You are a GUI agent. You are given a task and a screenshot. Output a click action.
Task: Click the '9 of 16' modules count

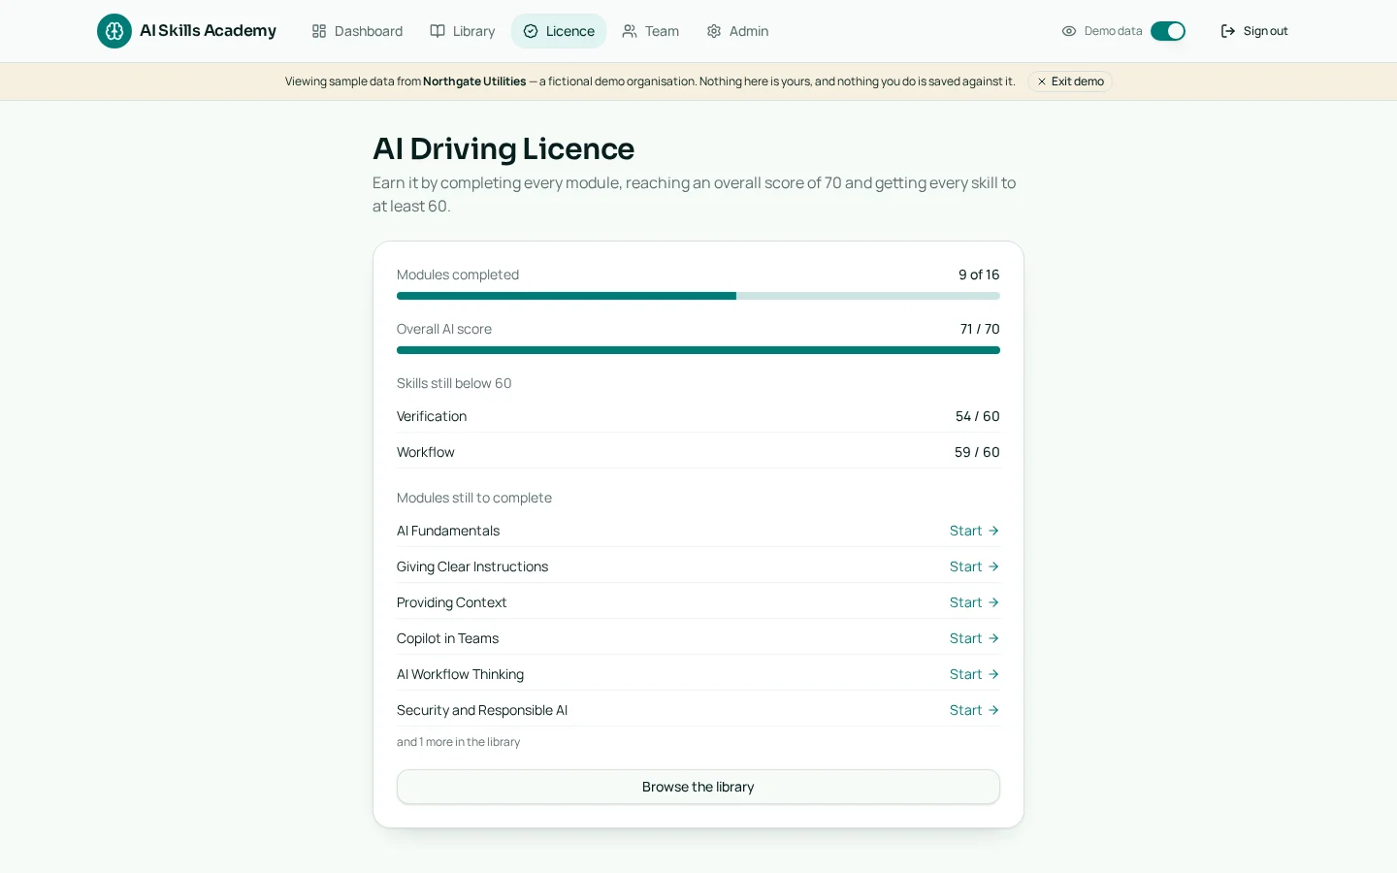tap(979, 275)
